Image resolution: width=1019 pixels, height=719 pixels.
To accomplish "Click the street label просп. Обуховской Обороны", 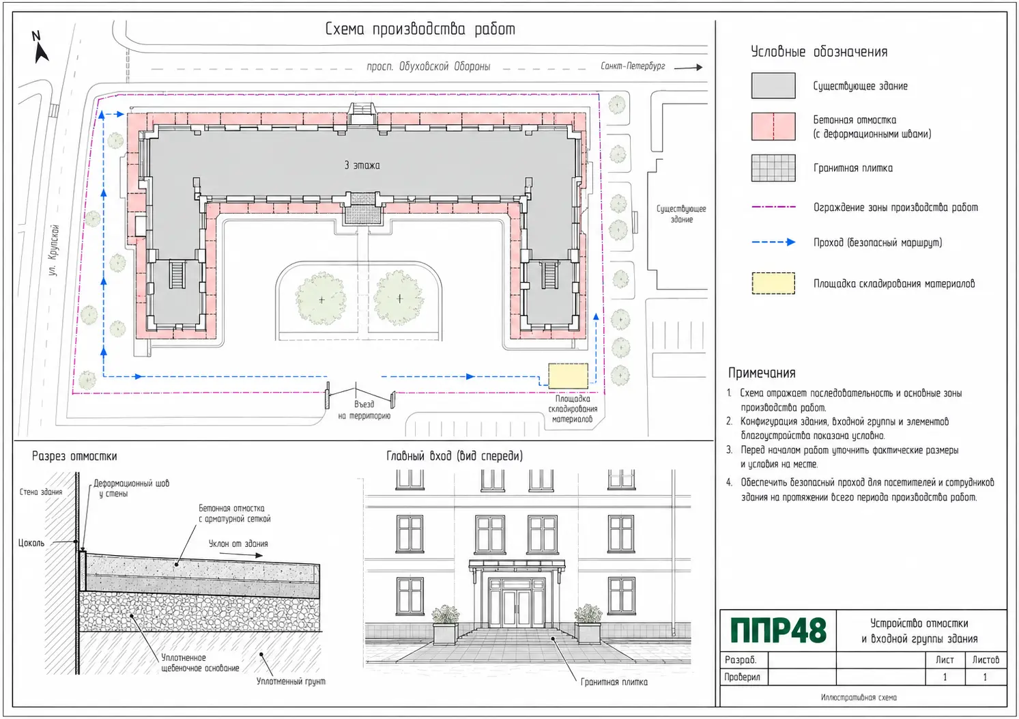I will click(x=429, y=66).
